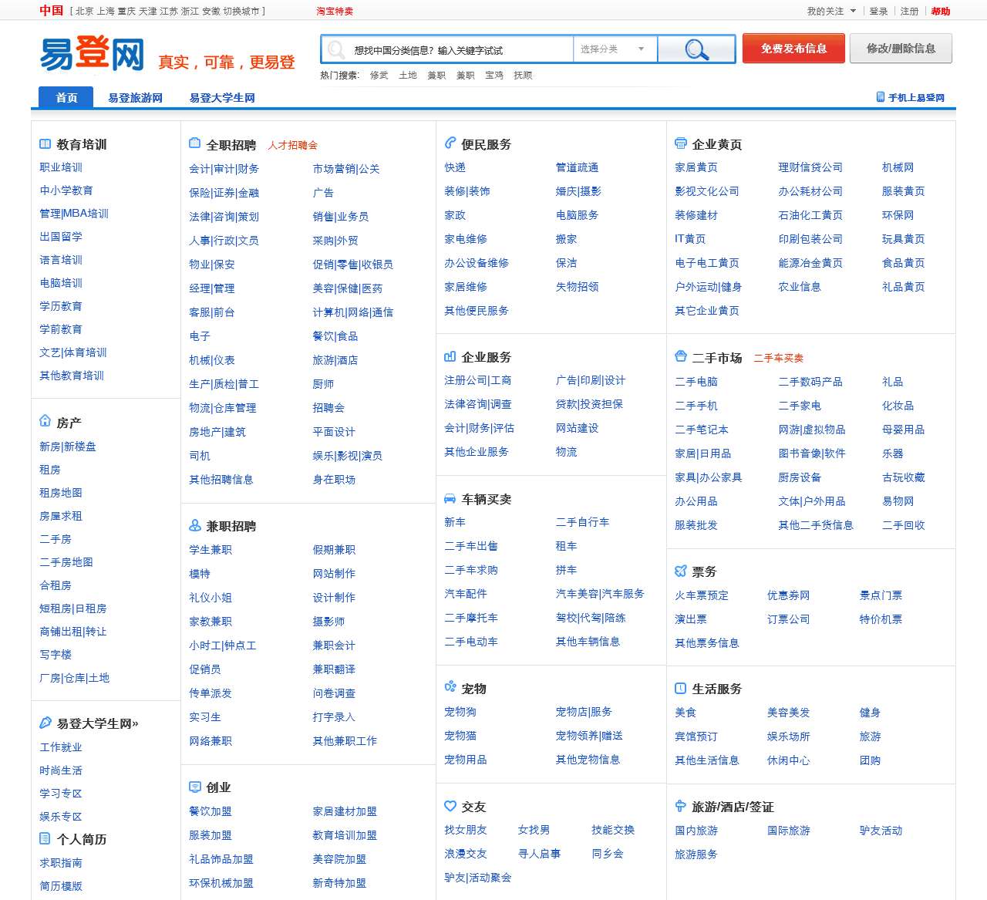This screenshot has width=987, height=900.
Task: Click the 人才招聘会 red link
Action: click(x=293, y=145)
